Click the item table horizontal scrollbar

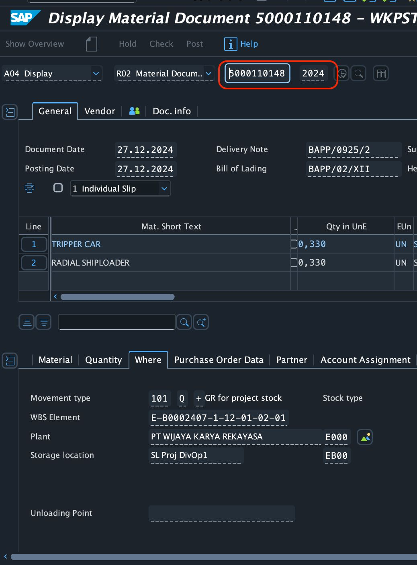point(117,297)
